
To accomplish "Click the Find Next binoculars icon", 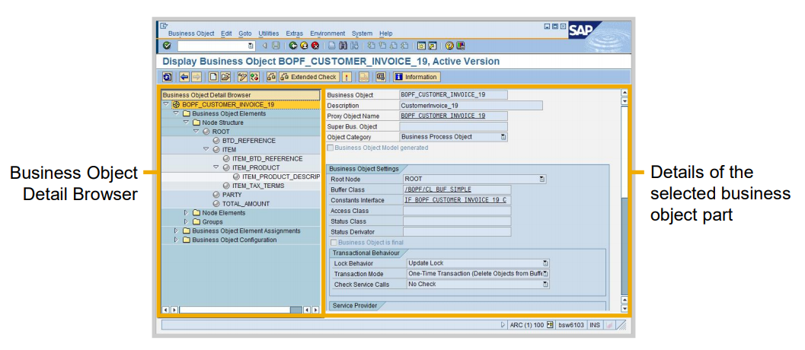I will (354, 46).
